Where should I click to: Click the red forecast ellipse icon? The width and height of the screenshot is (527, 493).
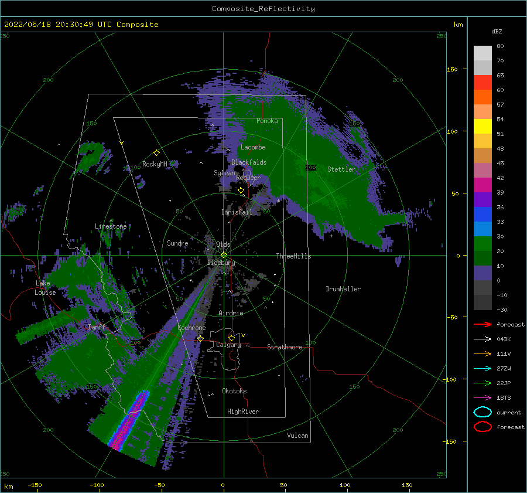click(x=482, y=427)
